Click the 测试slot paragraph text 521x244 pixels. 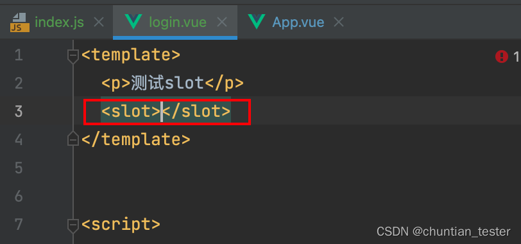[x=167, y=83]
